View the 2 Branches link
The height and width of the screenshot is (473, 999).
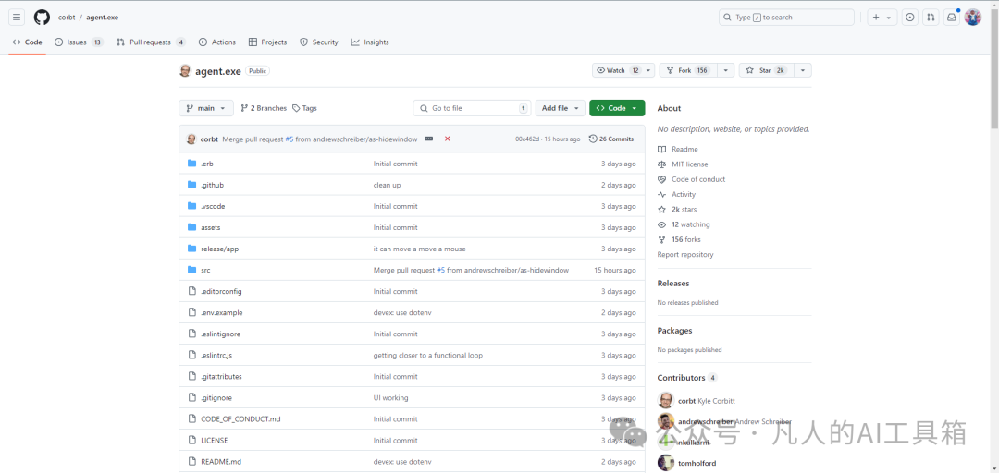click(x=264, y=108)
